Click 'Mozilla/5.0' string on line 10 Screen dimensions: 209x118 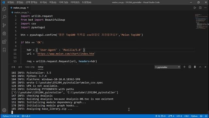coord(72,50)
